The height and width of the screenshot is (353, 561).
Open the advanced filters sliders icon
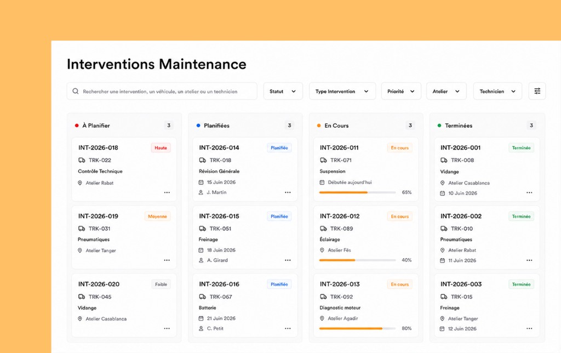tap(537, 92)
